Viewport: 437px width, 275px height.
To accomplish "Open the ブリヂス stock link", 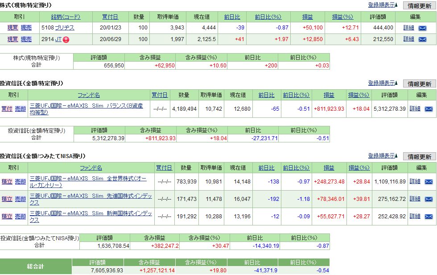I will click(65, 28).
